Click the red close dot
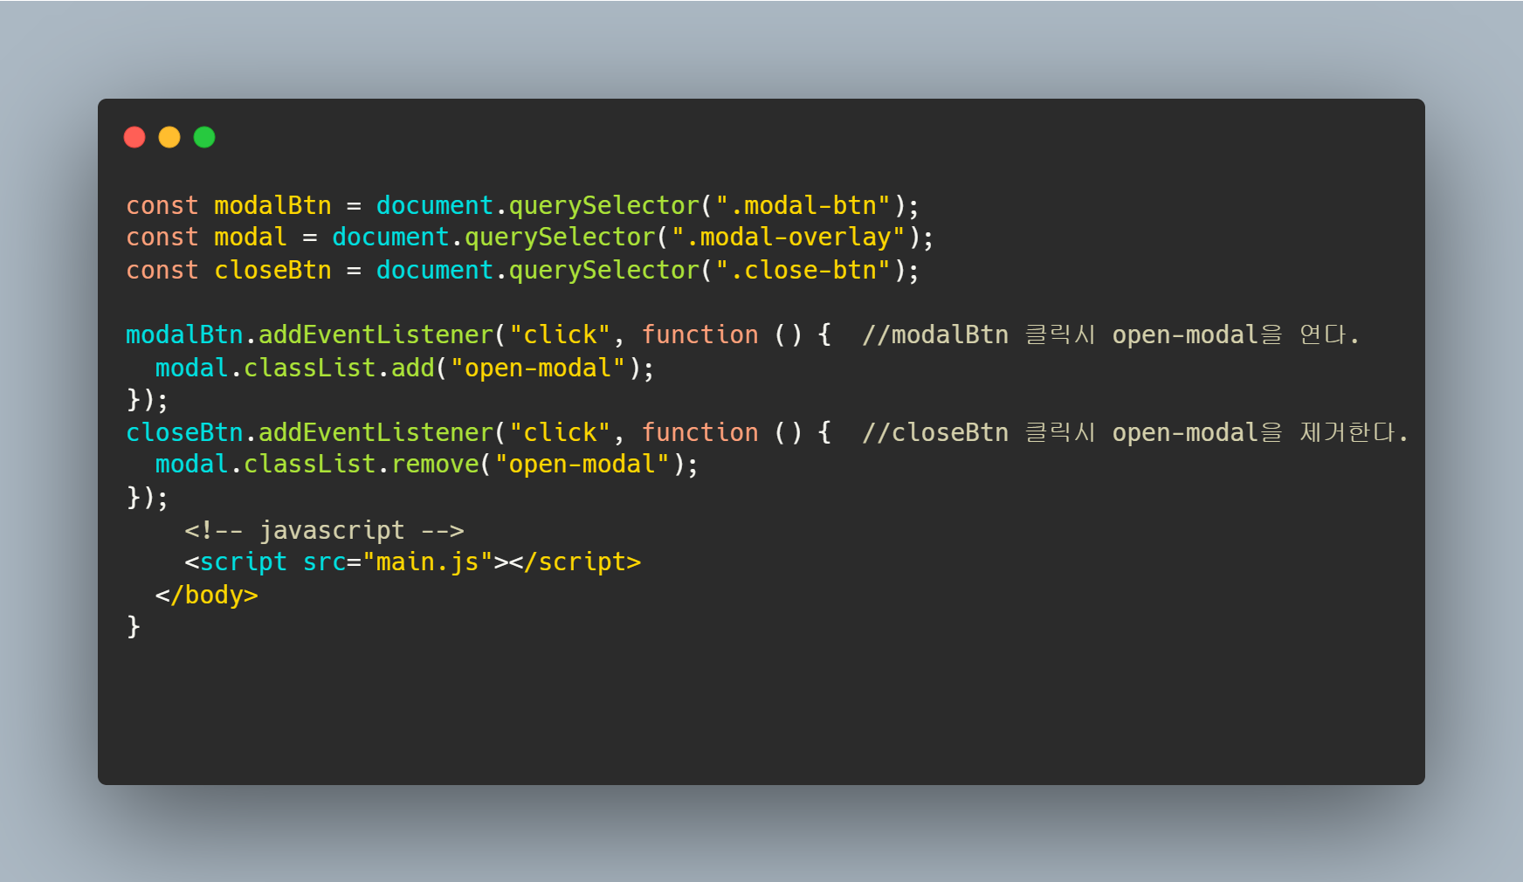The width and height of the screenshot is (1523, 882). (134, 137)
